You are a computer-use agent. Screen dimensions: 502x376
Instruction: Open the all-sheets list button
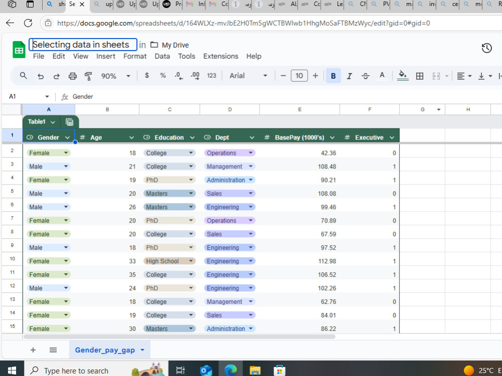(53, 349)
